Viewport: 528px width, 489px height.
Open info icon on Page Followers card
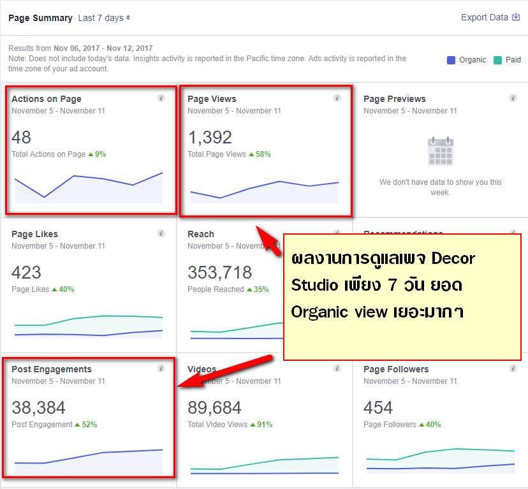pyautogui.click(x=513, y=368)
